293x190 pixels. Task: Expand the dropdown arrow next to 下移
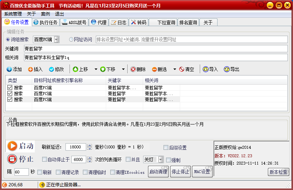123,69
